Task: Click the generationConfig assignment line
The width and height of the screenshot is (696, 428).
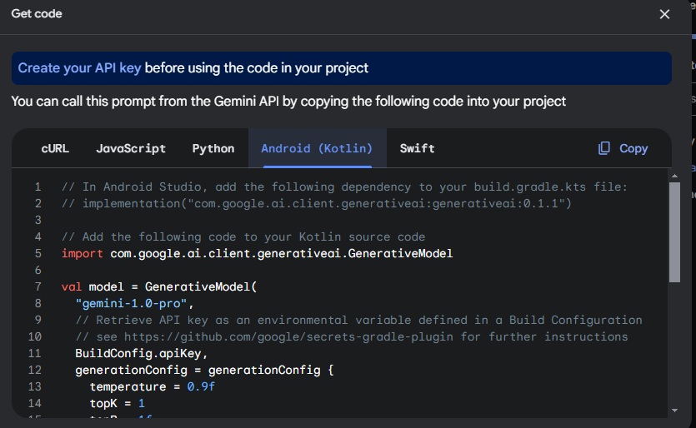Action: click(x=204, y=370)
